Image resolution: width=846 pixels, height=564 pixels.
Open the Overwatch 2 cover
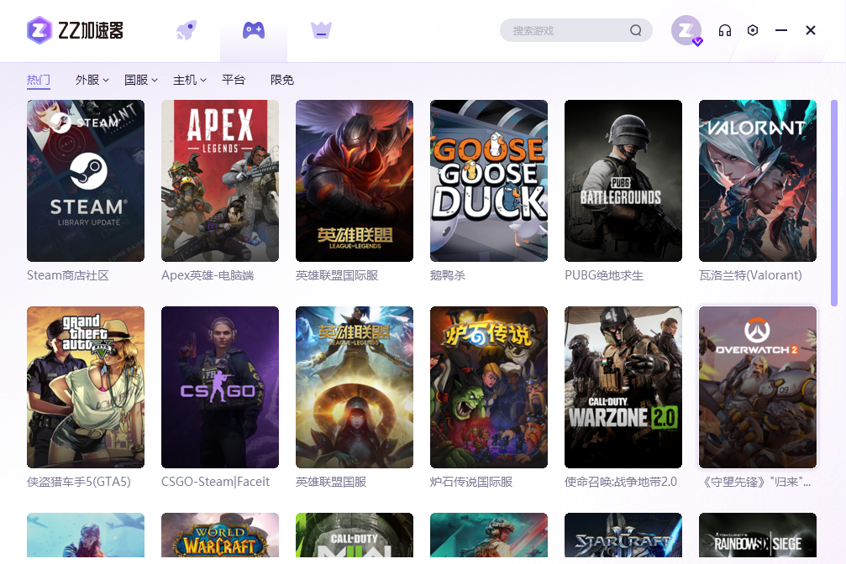758,387
